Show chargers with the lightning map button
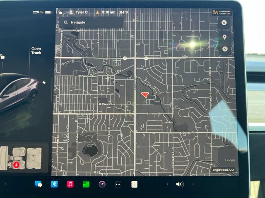The height and width of the screenshot is (198, 265). (225, 49)
